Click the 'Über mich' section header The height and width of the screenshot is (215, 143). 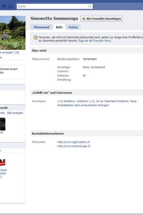tap(39, 51)
